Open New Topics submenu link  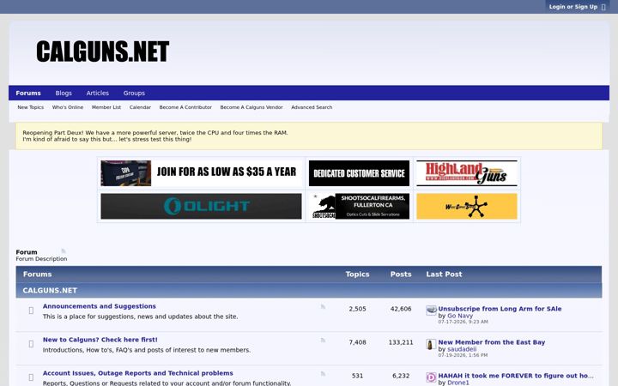pos(30,107)
